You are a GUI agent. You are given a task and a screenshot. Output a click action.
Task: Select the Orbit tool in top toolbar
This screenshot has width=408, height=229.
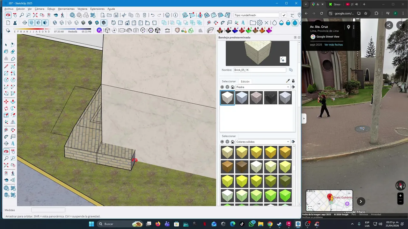(8, 15)
